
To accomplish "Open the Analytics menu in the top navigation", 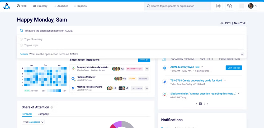I will coord(61,6).
